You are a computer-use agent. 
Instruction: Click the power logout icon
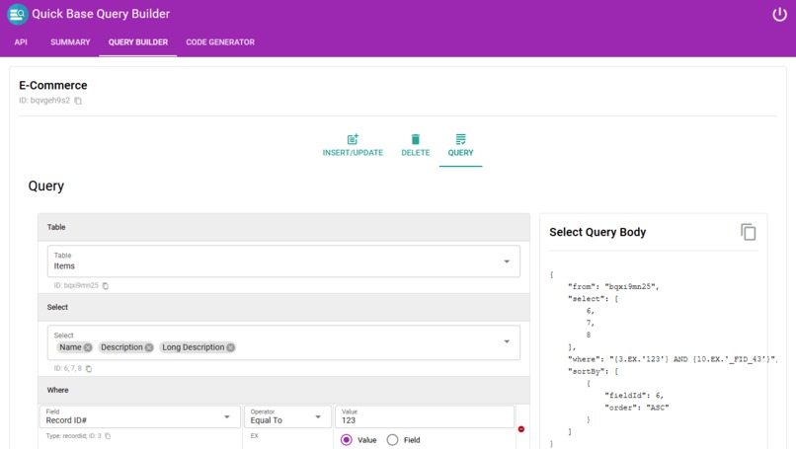click(x=779, y=14)
